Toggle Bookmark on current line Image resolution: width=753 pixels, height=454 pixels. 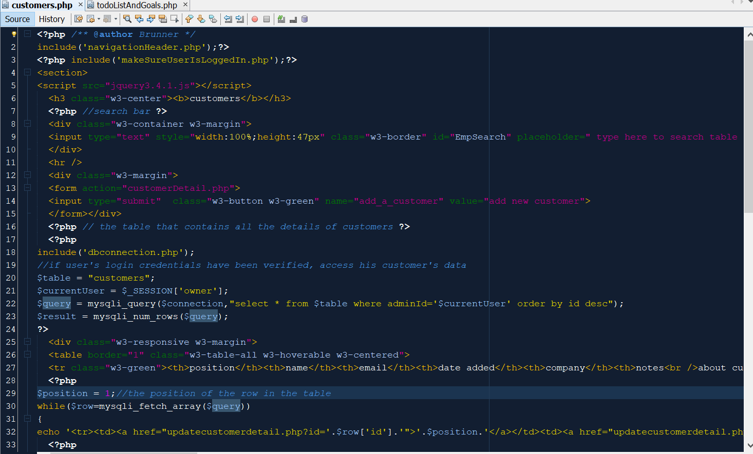click(213, 19)
